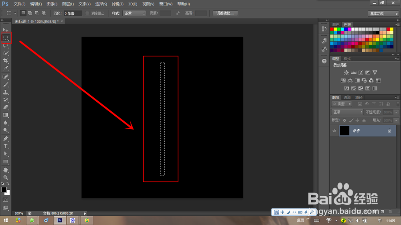Open the layer blend mode dropdown
Image resolution: width=401 pixels, height=225 pixels.
tap(347, 112)
